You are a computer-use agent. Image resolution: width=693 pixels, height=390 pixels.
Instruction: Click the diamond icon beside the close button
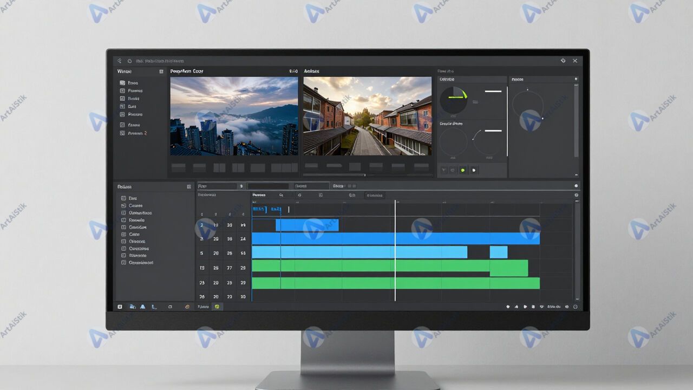click(x=563, y=61)
